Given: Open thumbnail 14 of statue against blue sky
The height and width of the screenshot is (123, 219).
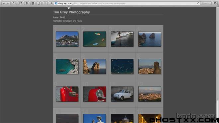Looking at the screenshot, I should coord(95,119).
